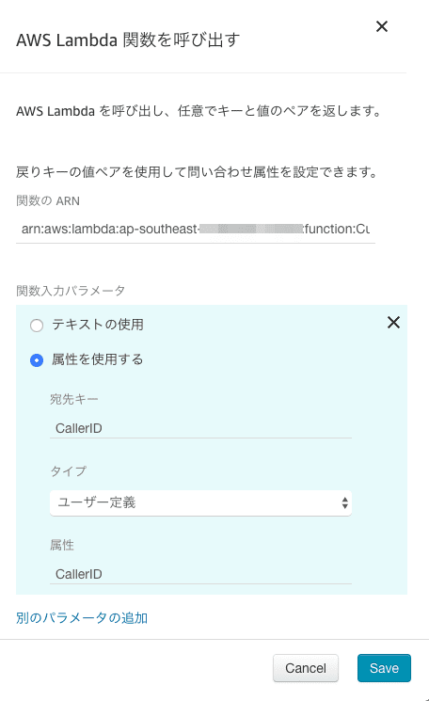Click the up-down arrows on the タイプ selector
Viewport: 429px width, 701px height.
click(x=344, y=502)
